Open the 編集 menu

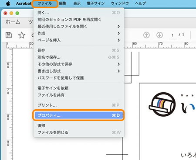coord(63,3)
